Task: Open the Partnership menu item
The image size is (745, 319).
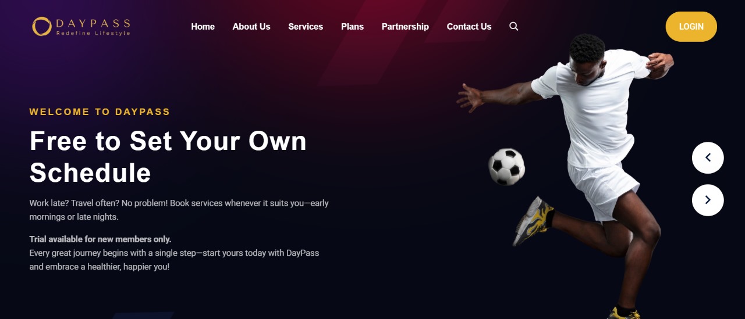Action: (x=405, y=27)
